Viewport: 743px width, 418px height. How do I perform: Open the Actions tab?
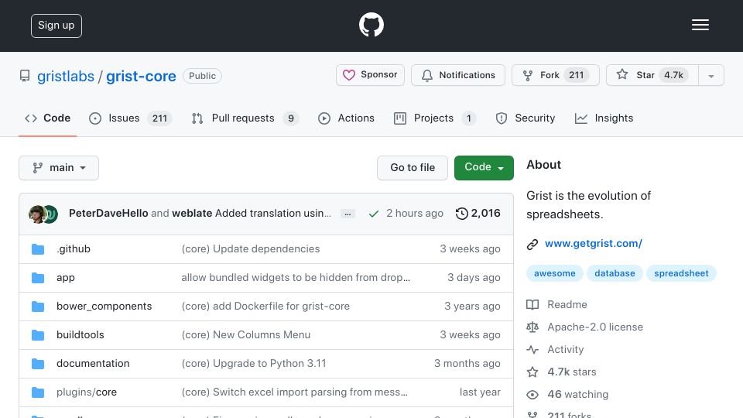[346, 118]
